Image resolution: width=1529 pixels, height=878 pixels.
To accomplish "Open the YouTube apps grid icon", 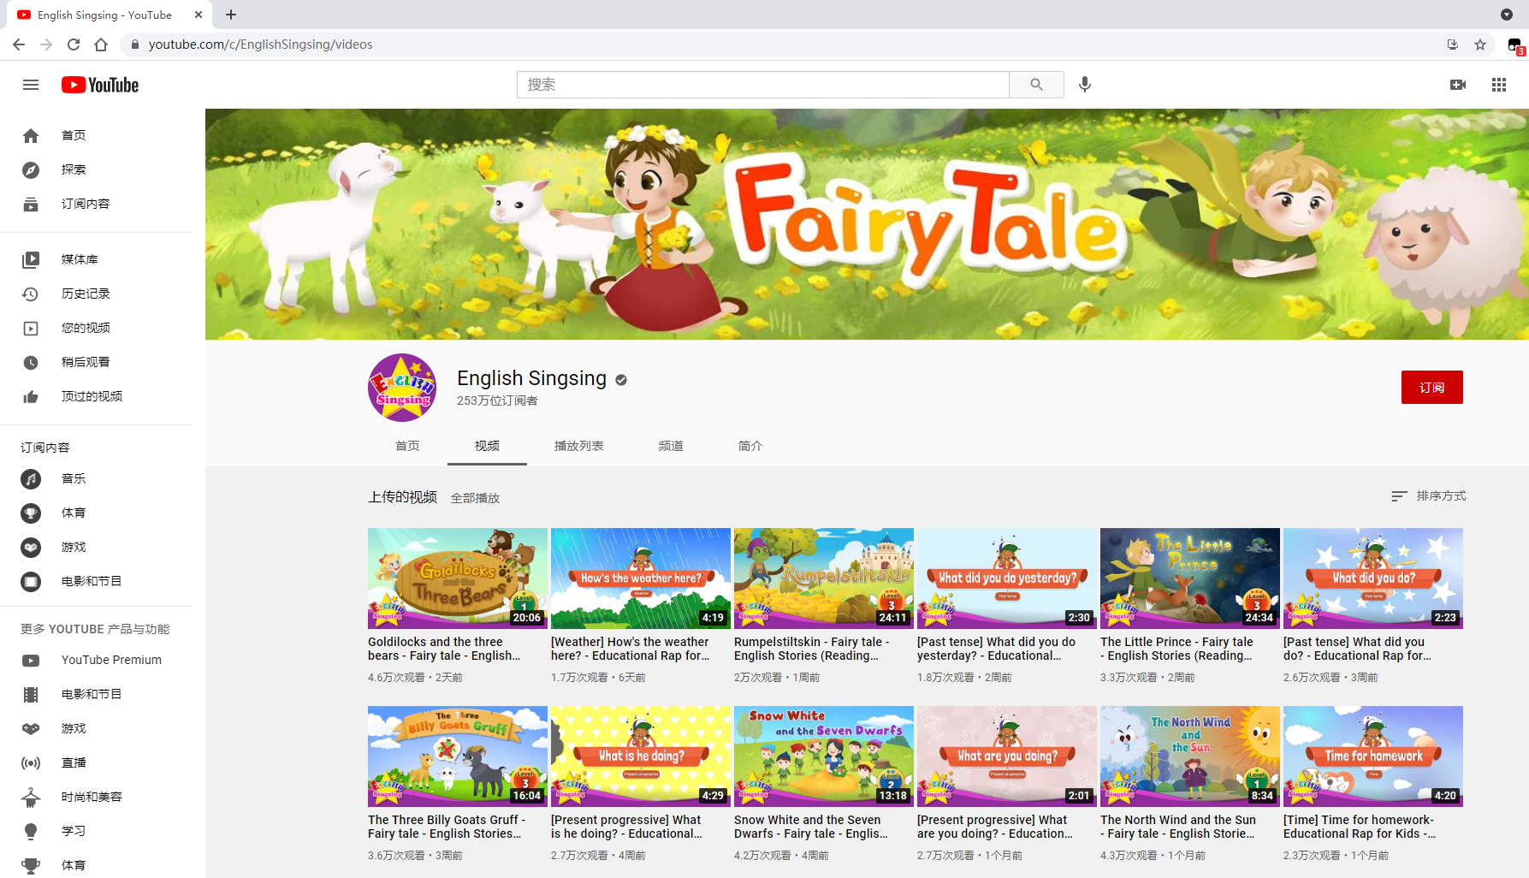I will tap(1499, 85).
